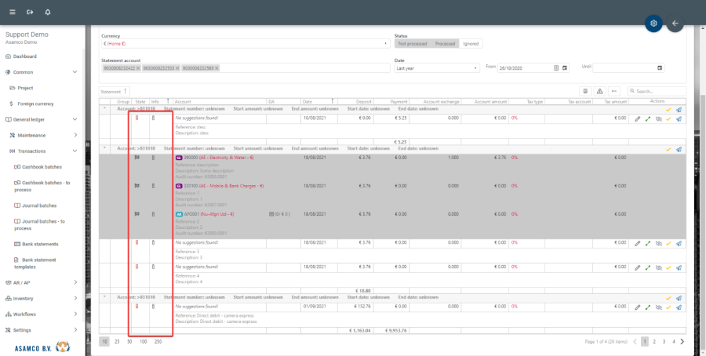Image resolution: width=706 pixels, height=356 pixels.
Task: Open Dashboard from the sidebar
Action: click(x=24, y=56)
